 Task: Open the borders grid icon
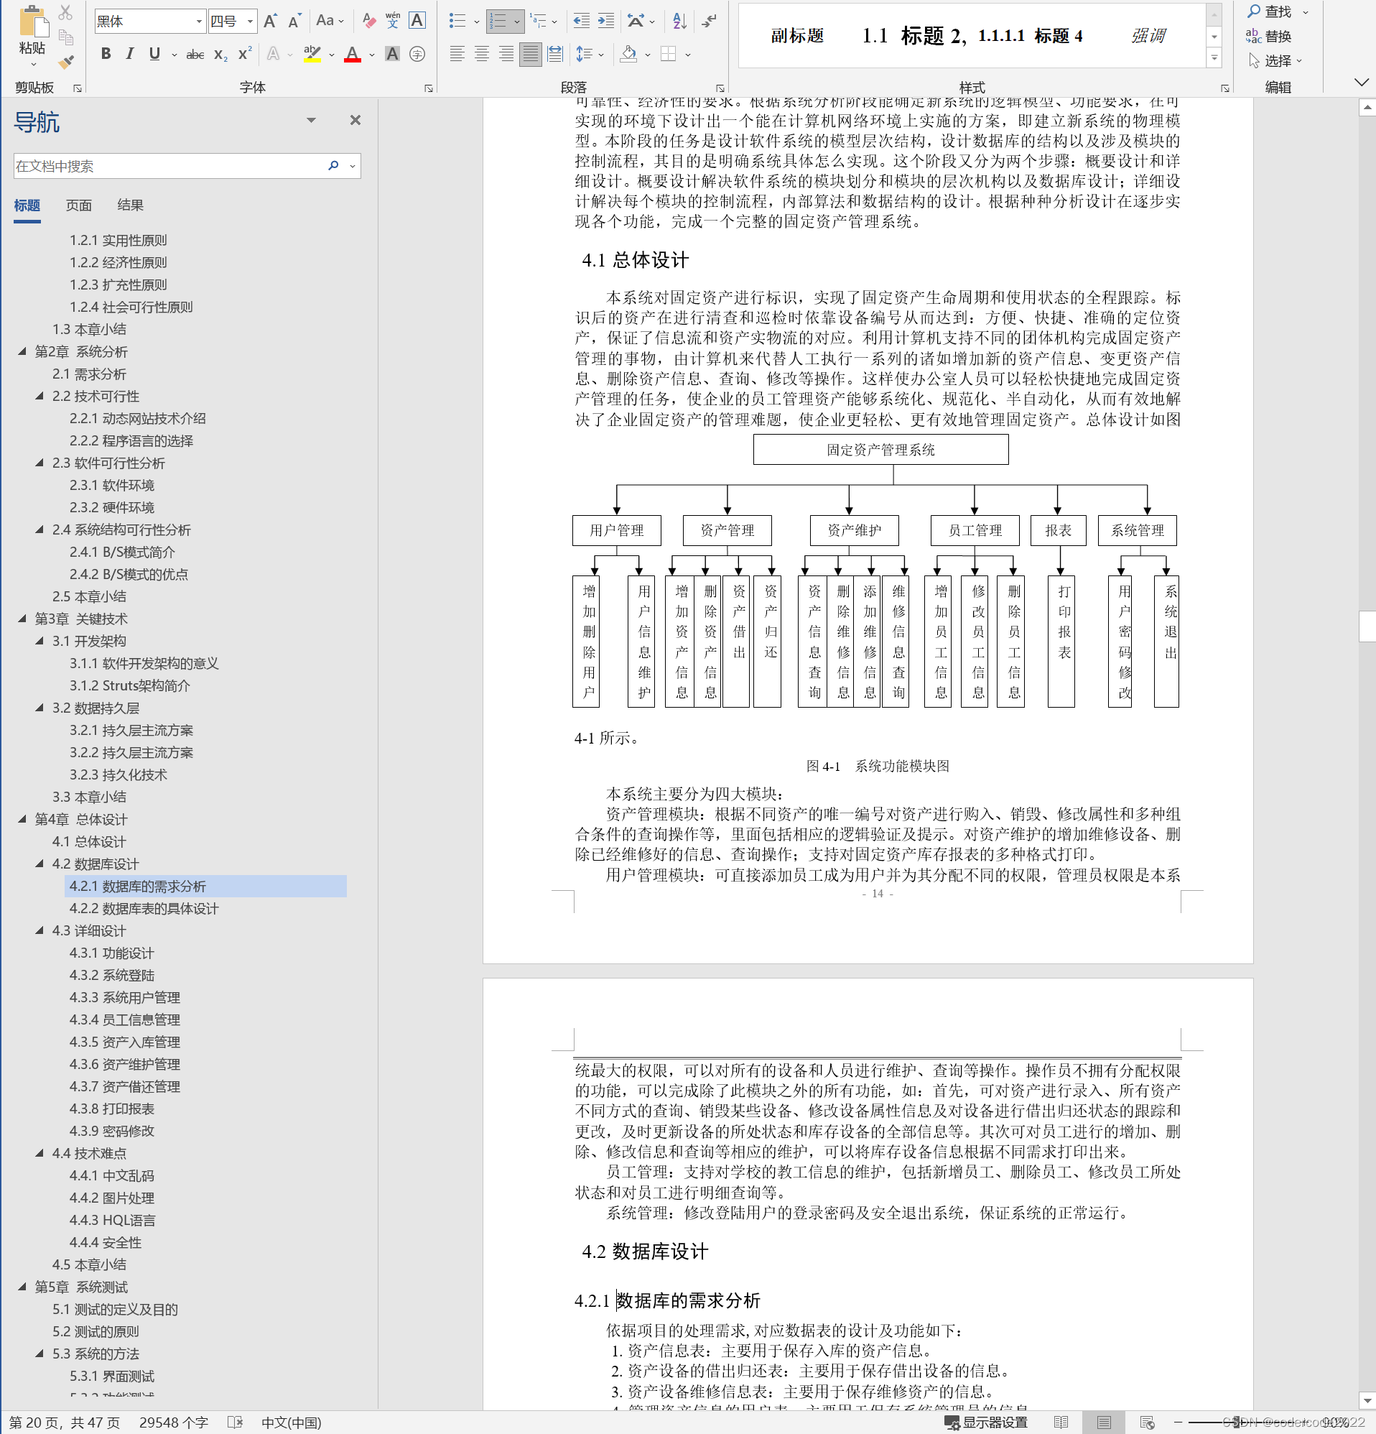pyautogui.click(x=668, y=54)
